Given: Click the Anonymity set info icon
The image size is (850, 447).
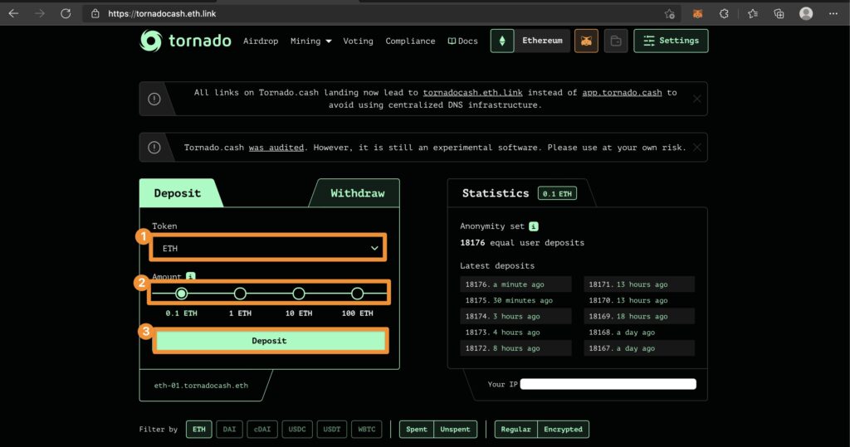Looking at the screenshot, I should pos(534,226).
